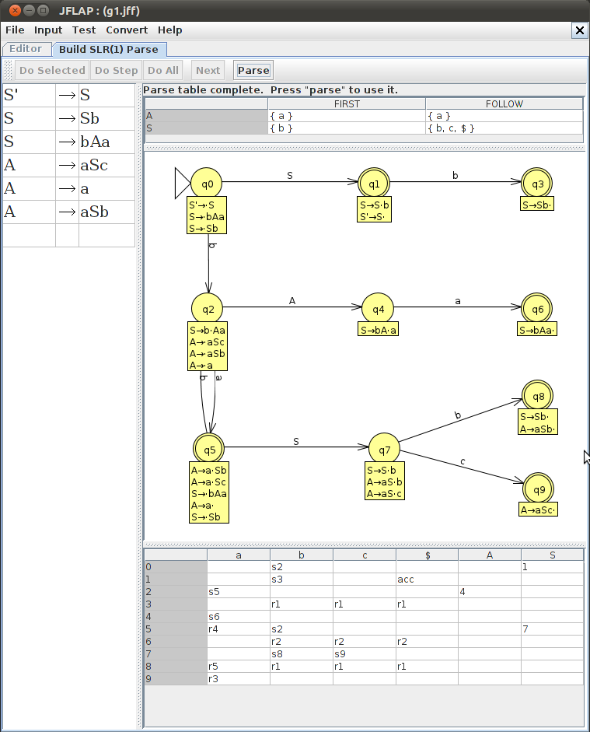The width and height of the screenshot is (590, 732).
Task: Open the Test menu
Action: point(84,30)
